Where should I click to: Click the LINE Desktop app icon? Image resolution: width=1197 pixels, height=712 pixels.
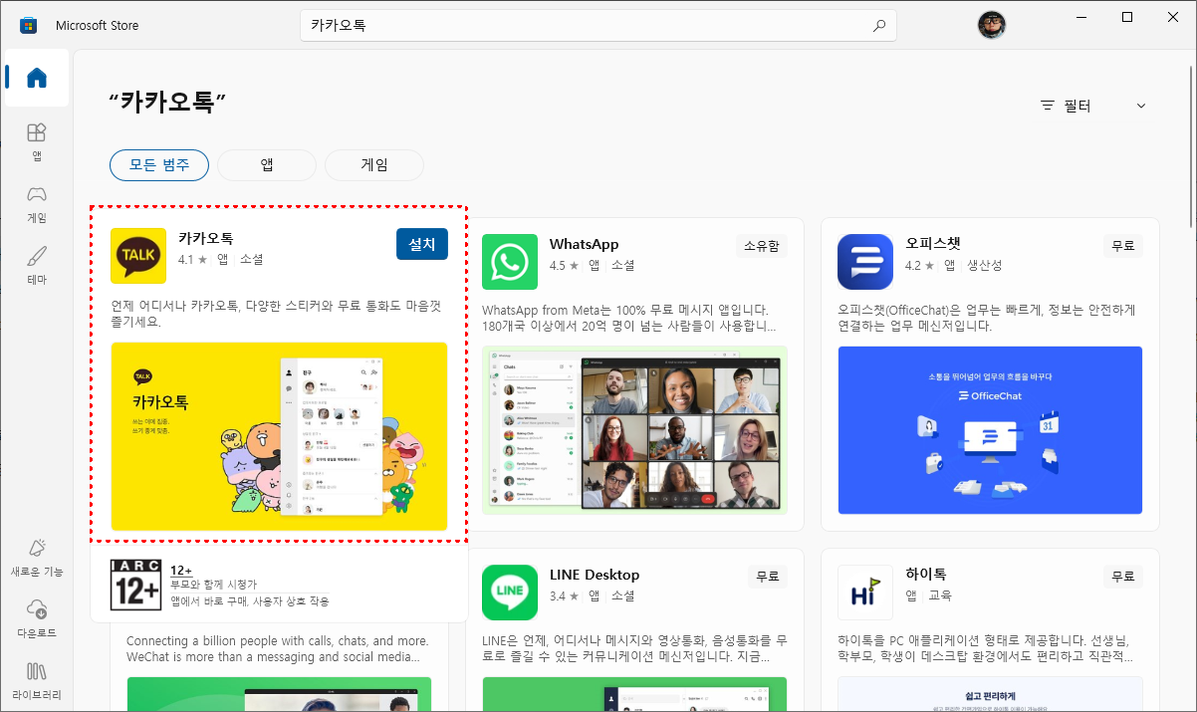click(x=510, y=593)
